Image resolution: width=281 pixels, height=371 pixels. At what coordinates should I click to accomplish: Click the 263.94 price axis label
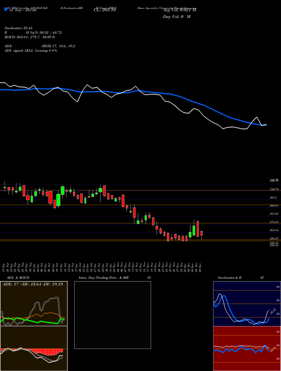(274, 230)
